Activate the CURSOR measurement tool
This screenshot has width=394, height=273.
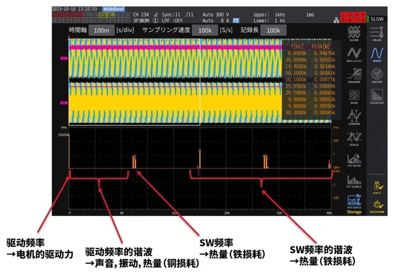[354, 117]
